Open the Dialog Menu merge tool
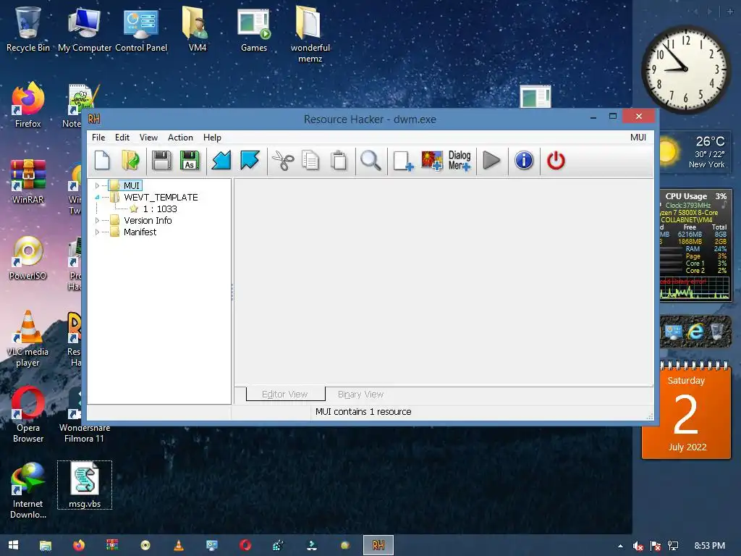Image resolution: width=741 pixels, height=556 pixels. pos(460,160)
